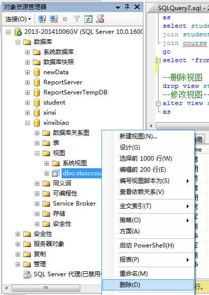Click the Filter funnel toolbar icon
Screen dimensions: 209x295
(77, 19)
